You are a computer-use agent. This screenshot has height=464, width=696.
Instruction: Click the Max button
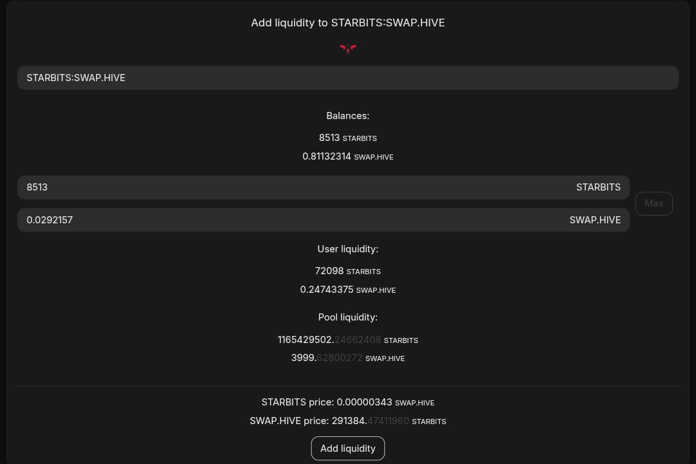654,204
